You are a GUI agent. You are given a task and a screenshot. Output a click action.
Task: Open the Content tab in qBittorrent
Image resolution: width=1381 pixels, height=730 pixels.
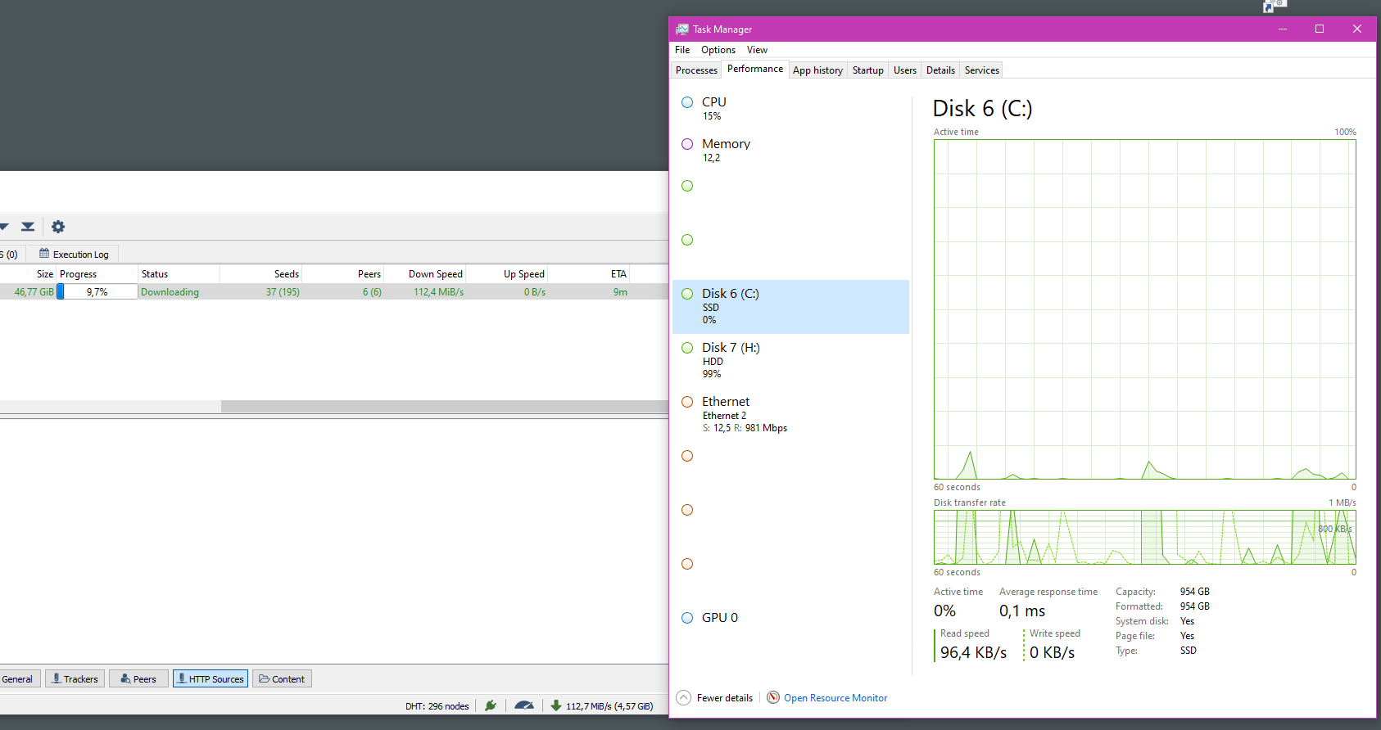pyautogui.click(x=282, y=678)
